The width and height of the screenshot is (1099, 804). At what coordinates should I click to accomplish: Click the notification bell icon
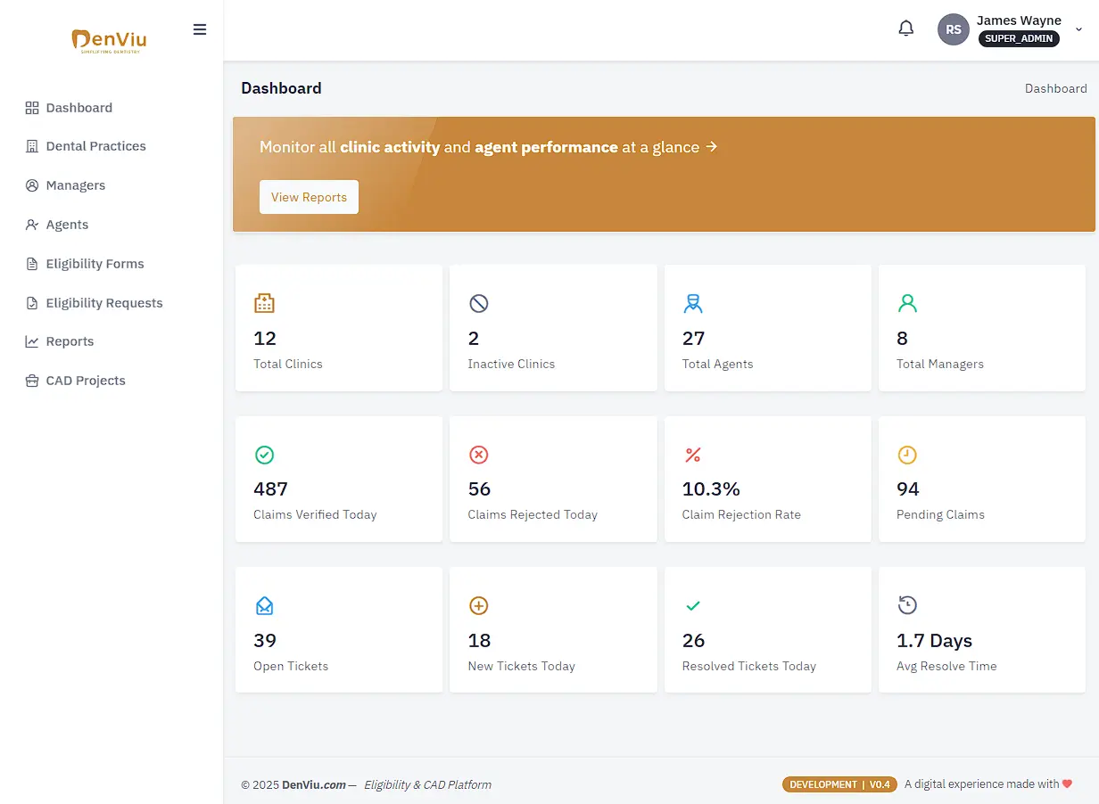coord(905,29)
